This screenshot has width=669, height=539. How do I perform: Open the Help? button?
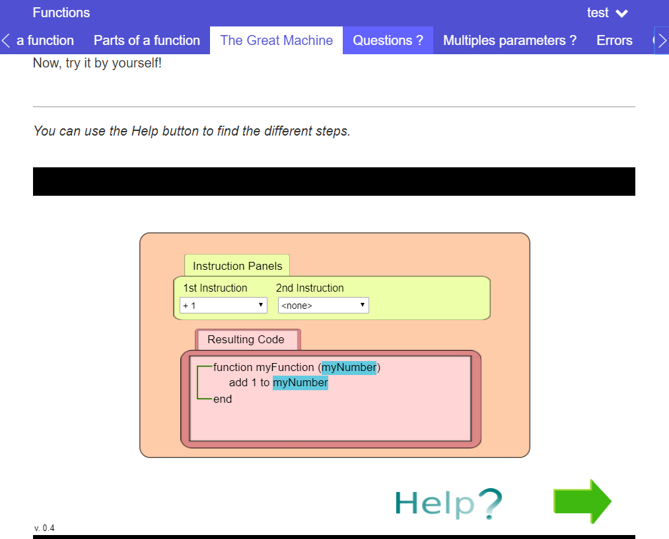point(448,503)
